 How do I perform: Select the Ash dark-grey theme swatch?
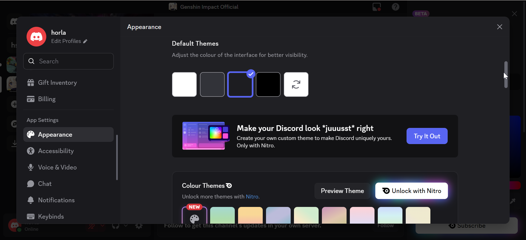click(212, 84)
